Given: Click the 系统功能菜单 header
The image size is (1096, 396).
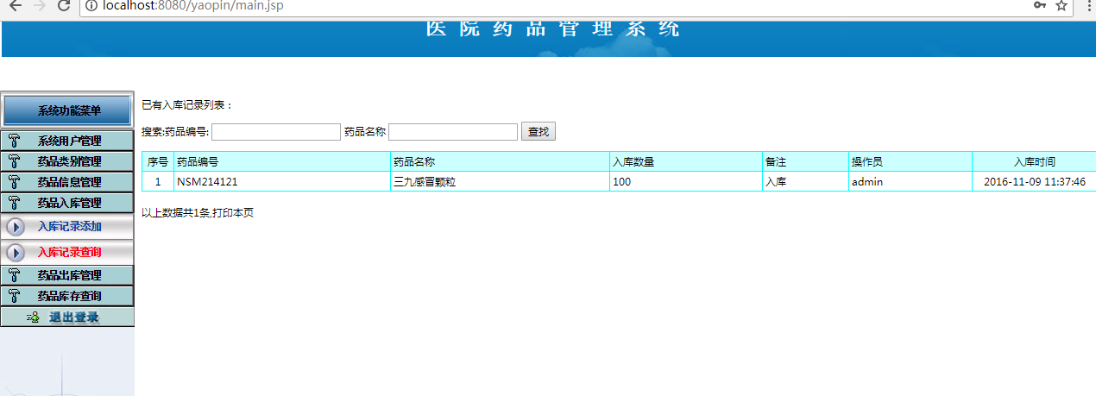Looking at the screenshot, I should (x=68, y=110).
